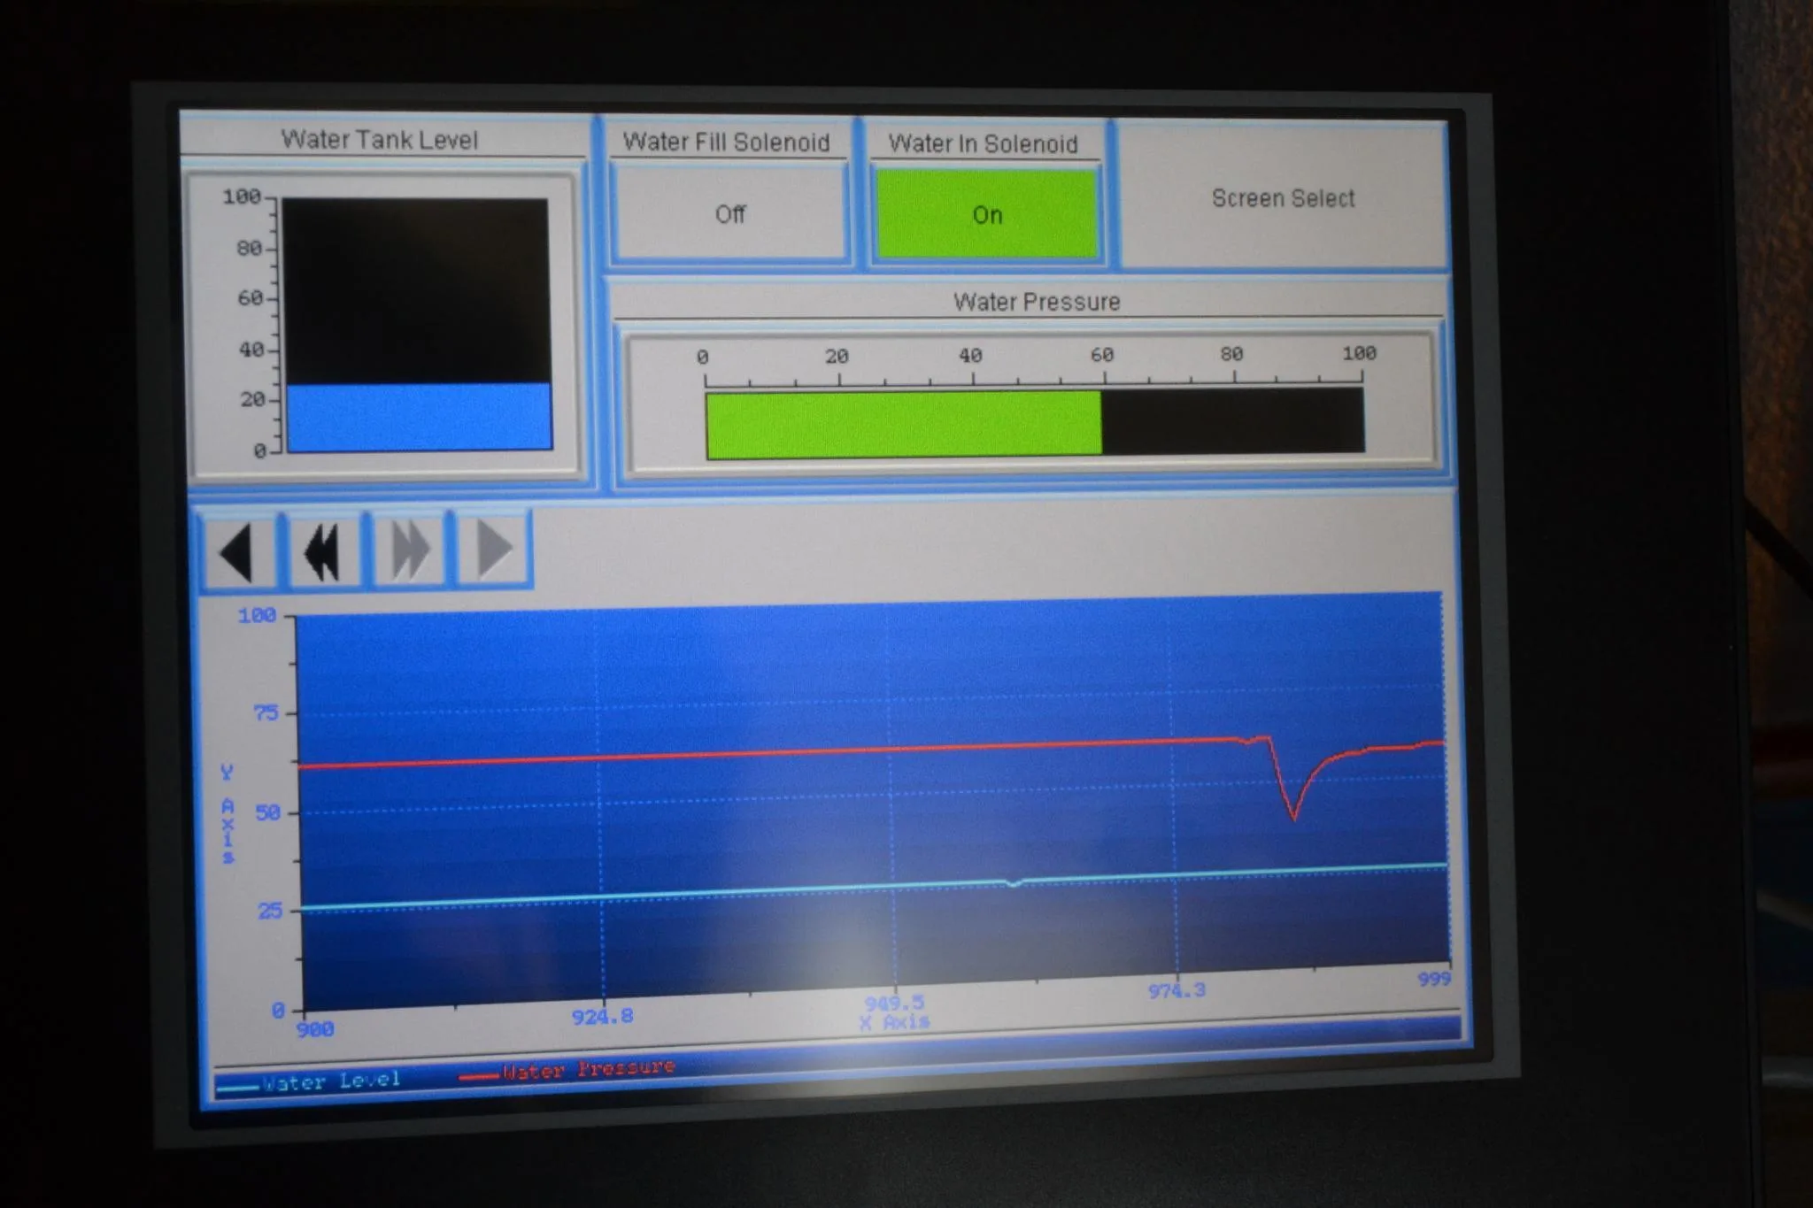Click the single left arrow trend control
1813x1208 pixels.
point(239,550)
